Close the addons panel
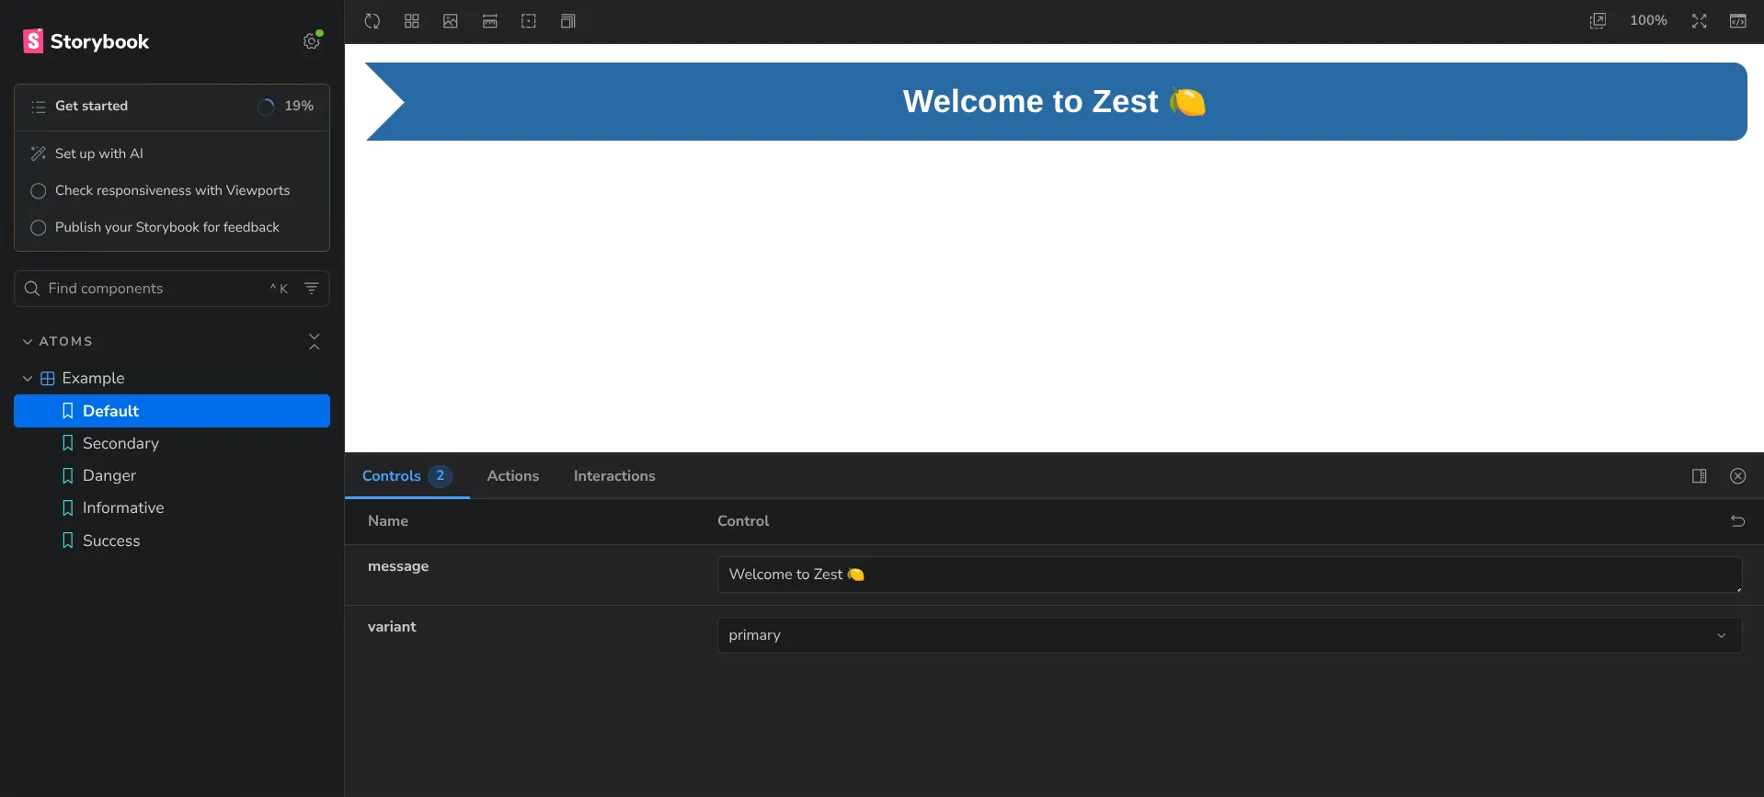 [x=1738, y=476]
